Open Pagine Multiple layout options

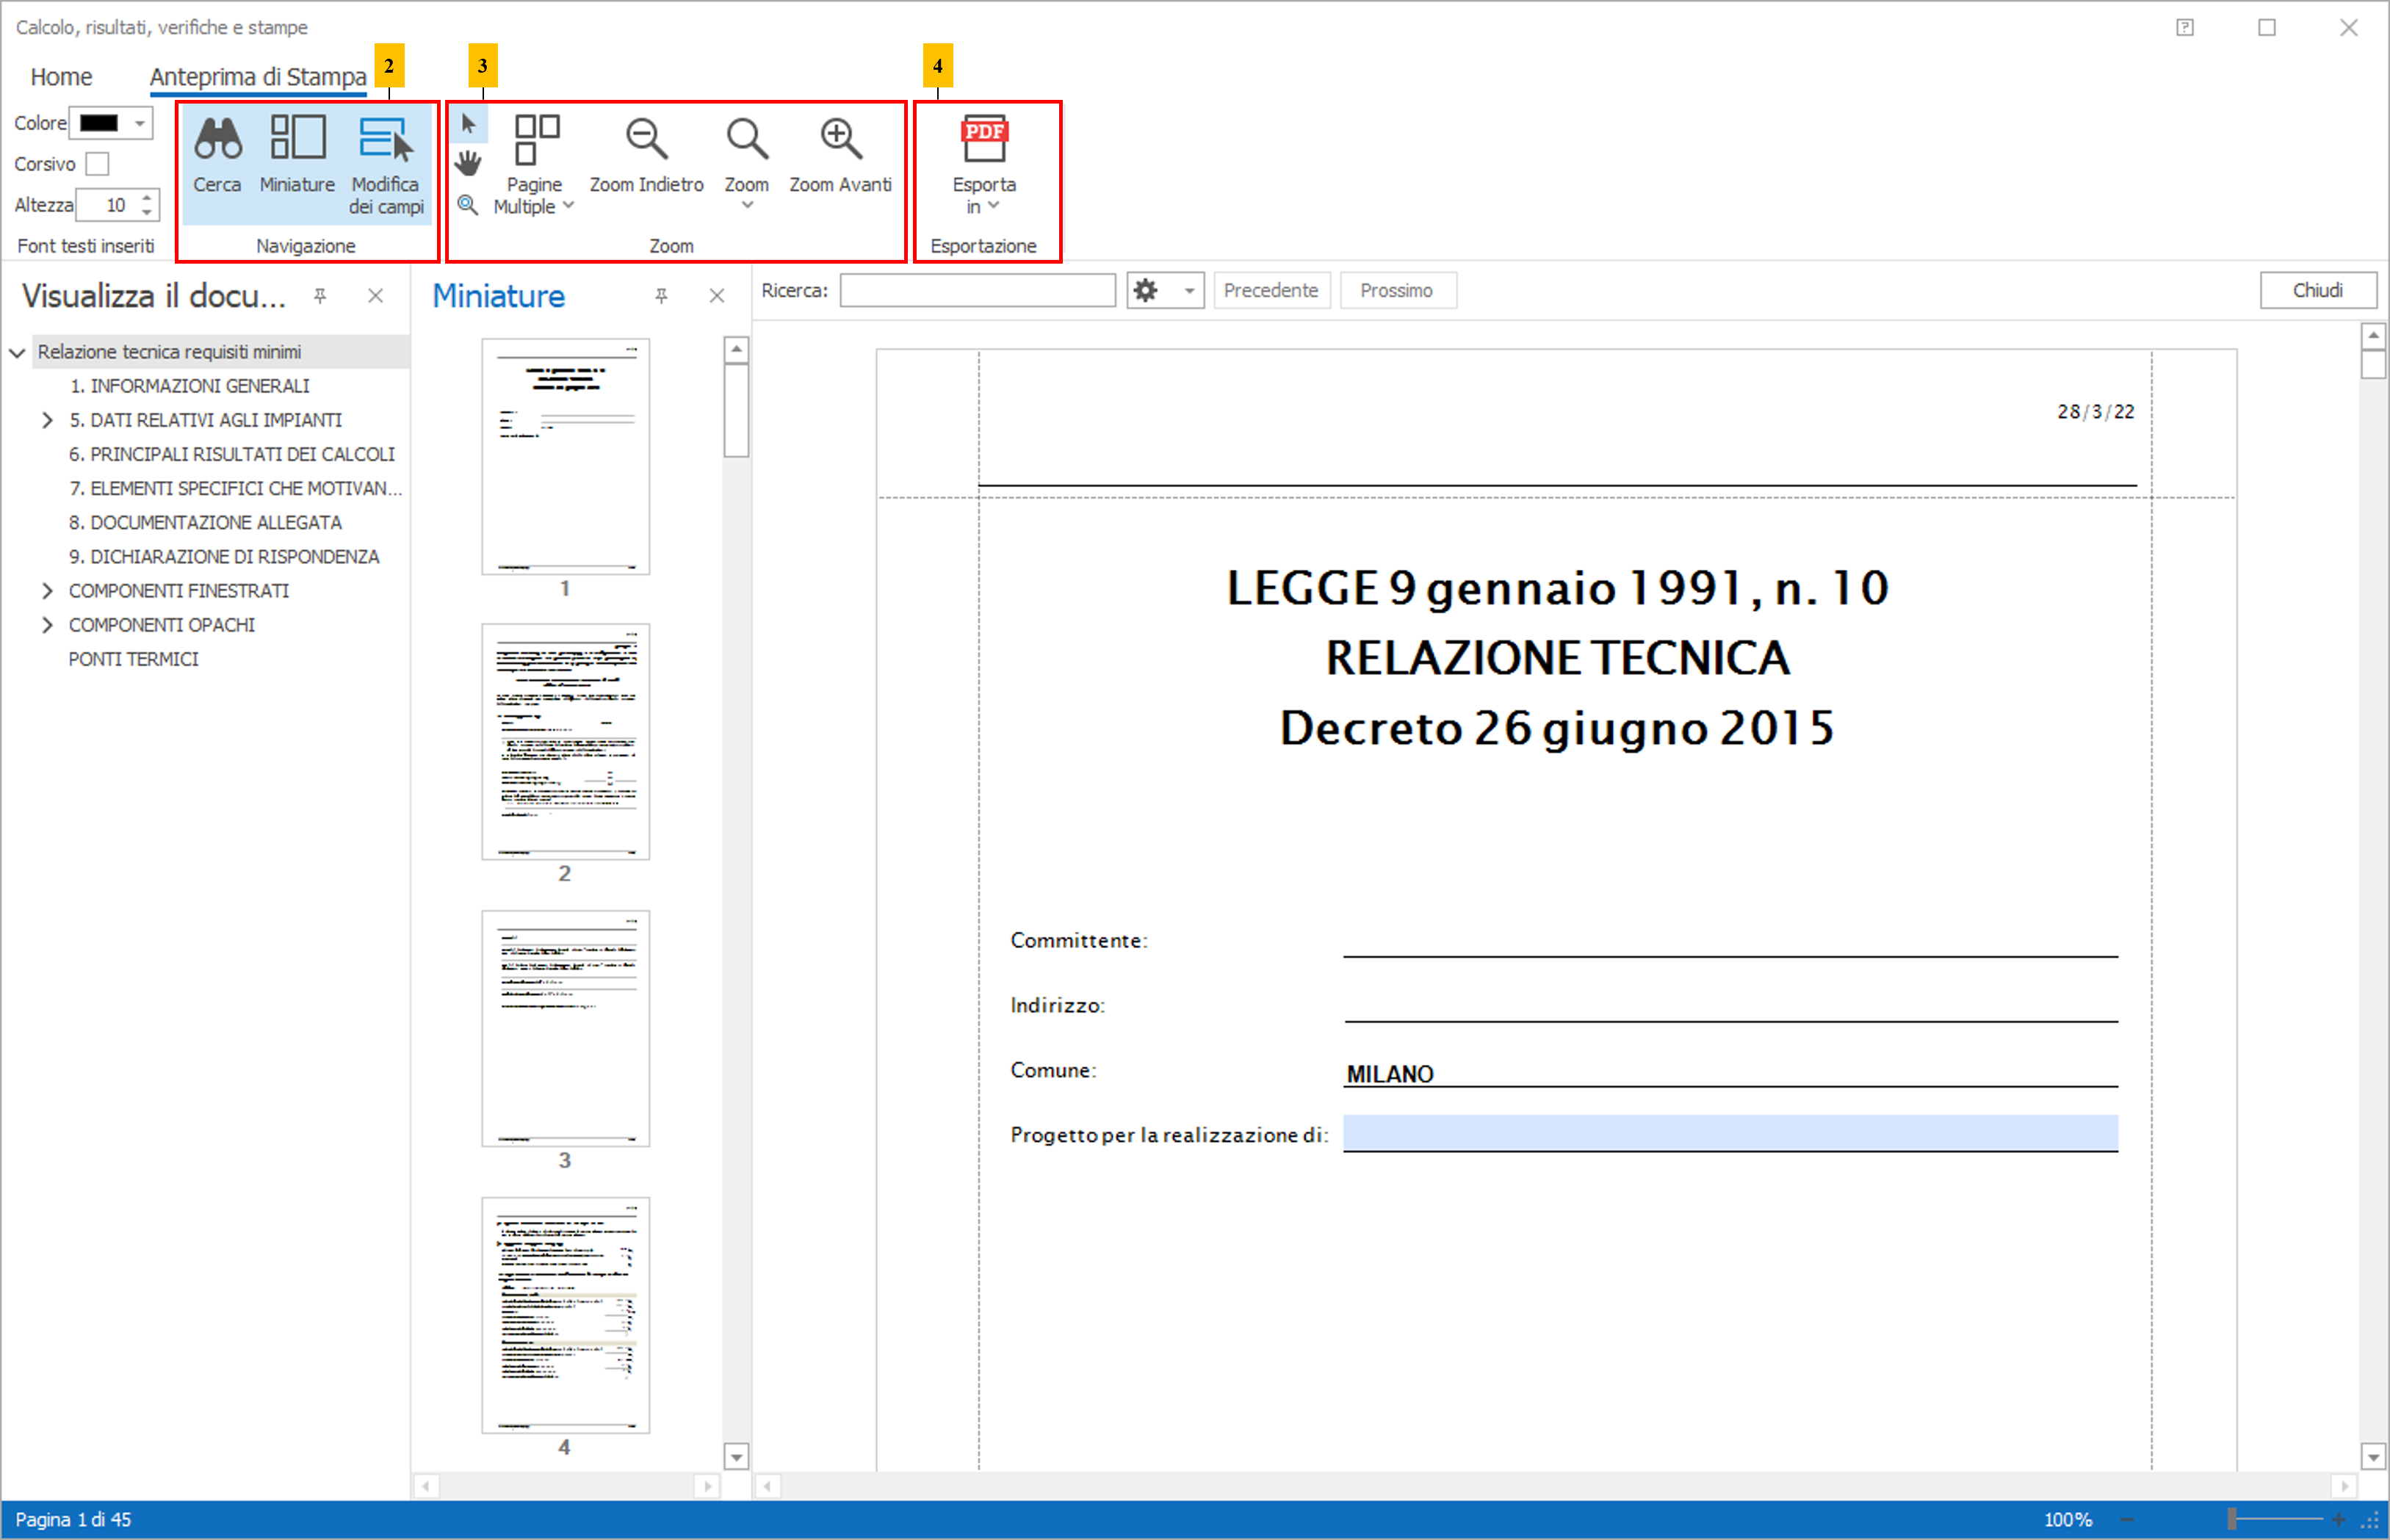click(x=534, y=165)
